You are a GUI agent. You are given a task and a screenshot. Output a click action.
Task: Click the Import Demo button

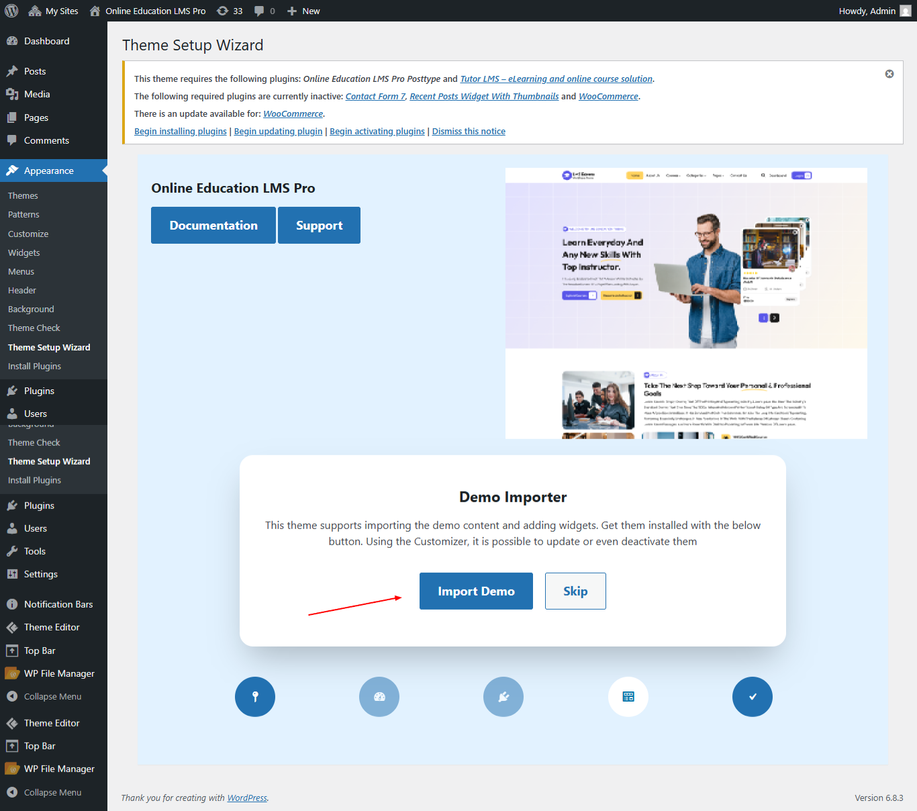(476, 591)
